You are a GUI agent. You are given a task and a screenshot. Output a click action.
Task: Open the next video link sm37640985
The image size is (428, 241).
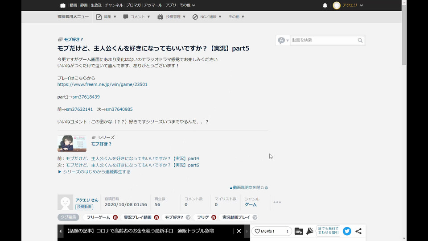119,109
